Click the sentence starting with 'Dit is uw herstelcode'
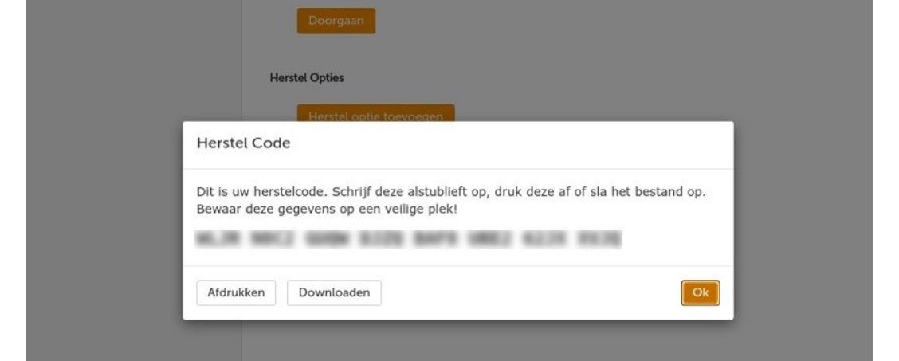Viewport: 899px width, 361px height. 451,192
